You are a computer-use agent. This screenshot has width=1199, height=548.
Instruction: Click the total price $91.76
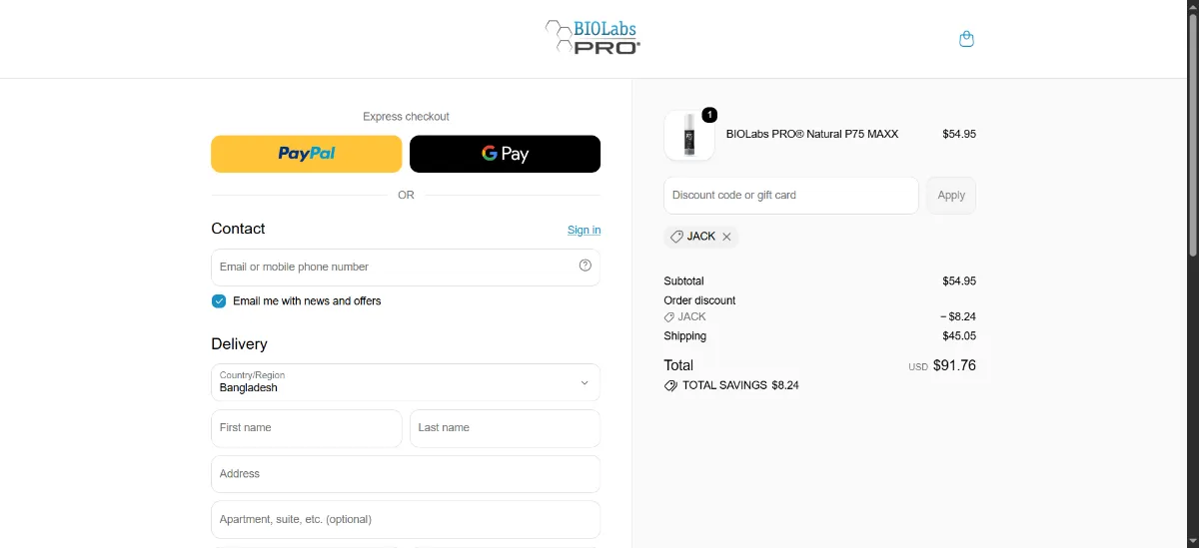(x=954, y=365)
